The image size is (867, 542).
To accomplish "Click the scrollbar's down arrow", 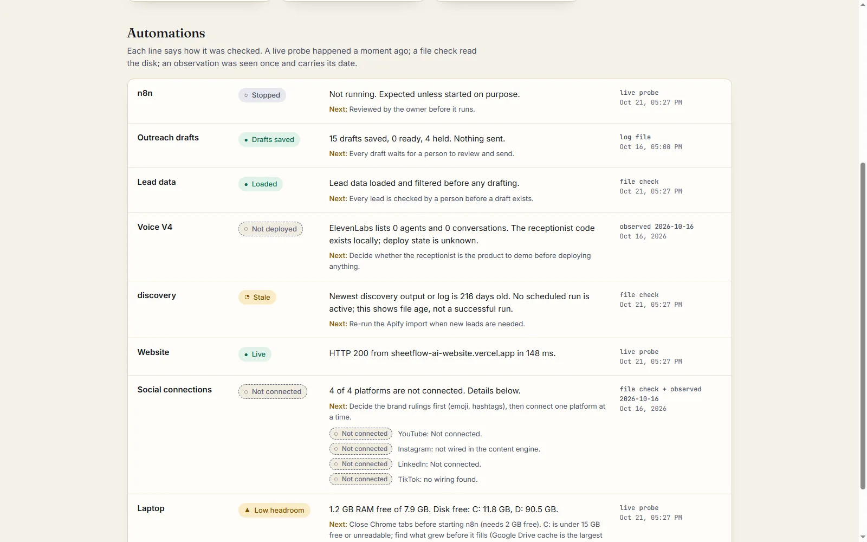I will [x=863, y=538].
